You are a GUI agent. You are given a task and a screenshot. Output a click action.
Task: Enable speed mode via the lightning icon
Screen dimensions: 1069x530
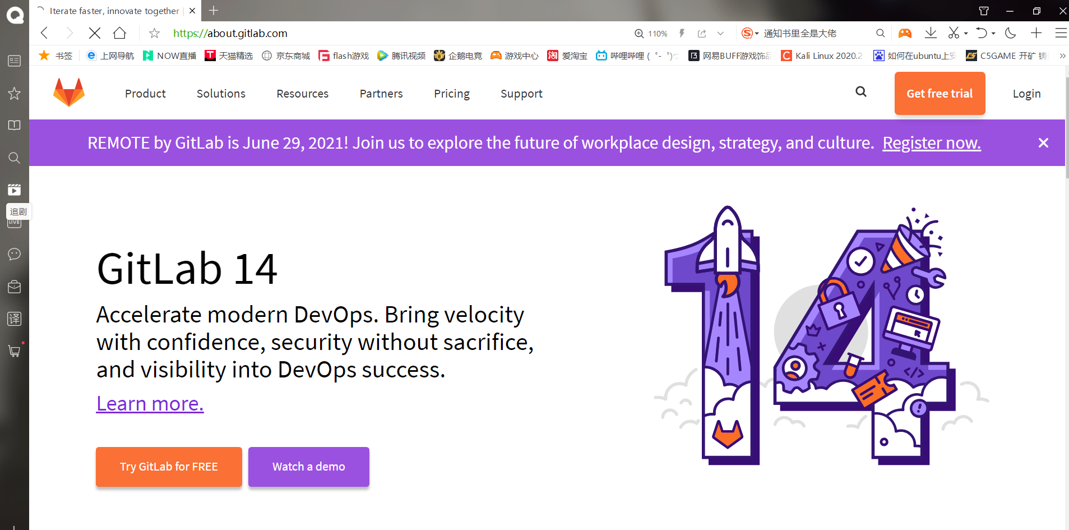(x=682, y=33)
